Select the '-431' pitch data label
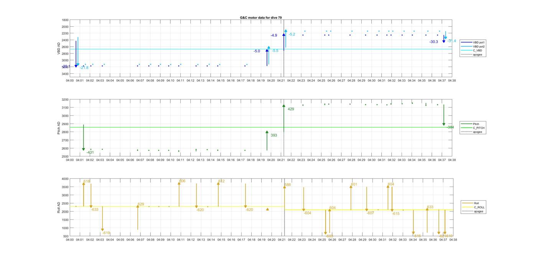The width and height of the screenshot is (537, 265). click(x=90, y=153)
